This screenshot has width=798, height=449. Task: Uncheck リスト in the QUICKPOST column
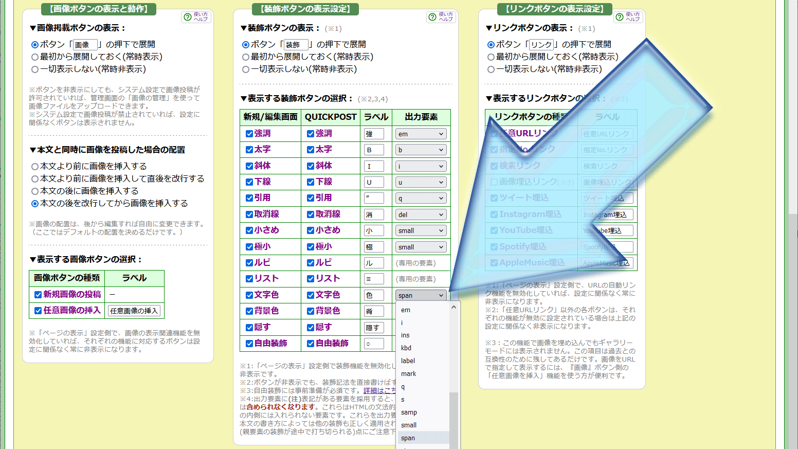tap(311, 279)
